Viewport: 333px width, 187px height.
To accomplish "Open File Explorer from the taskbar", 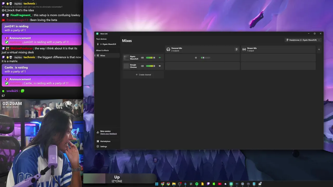I will click(174, 184).
